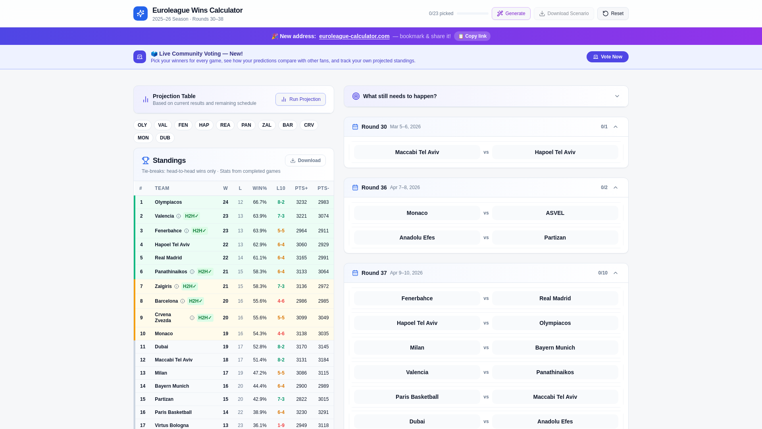
Task: Click the Olympiacos row in standings
Action: [234, 202]
